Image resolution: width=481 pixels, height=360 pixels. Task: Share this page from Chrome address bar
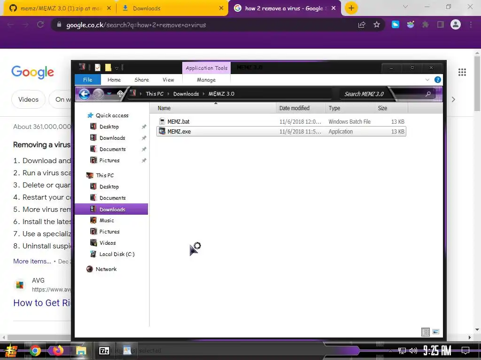click(362, 25)
